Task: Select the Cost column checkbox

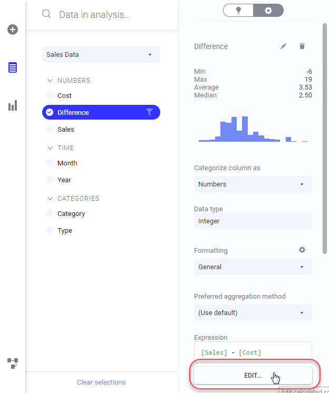Action: [x=50, y=95]
